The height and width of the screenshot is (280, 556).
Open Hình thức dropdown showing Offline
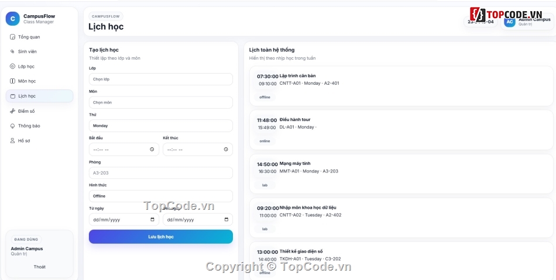[x=160, y=196]
